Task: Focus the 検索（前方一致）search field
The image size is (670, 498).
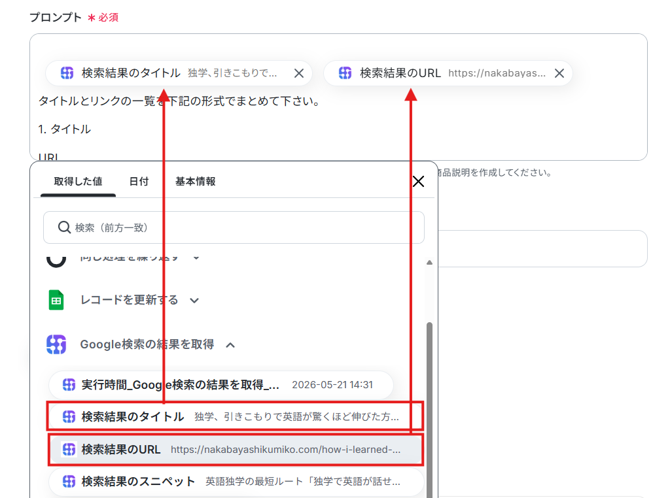Action: 234,227
